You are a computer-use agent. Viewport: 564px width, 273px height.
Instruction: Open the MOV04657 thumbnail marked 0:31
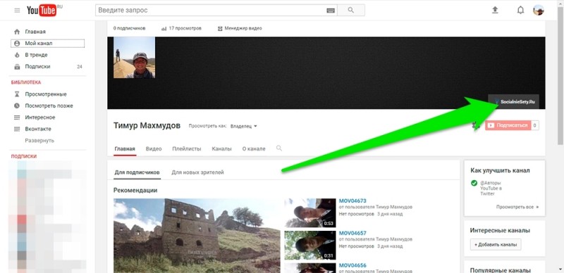(x=310, y=245)
